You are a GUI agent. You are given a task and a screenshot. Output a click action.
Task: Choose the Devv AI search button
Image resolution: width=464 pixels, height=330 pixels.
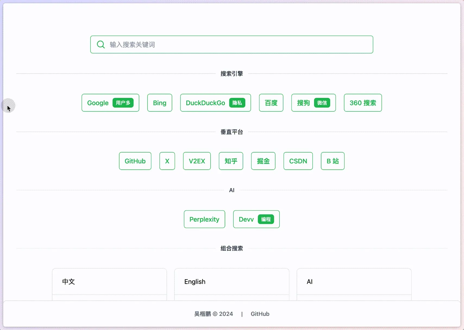point(256,219)
